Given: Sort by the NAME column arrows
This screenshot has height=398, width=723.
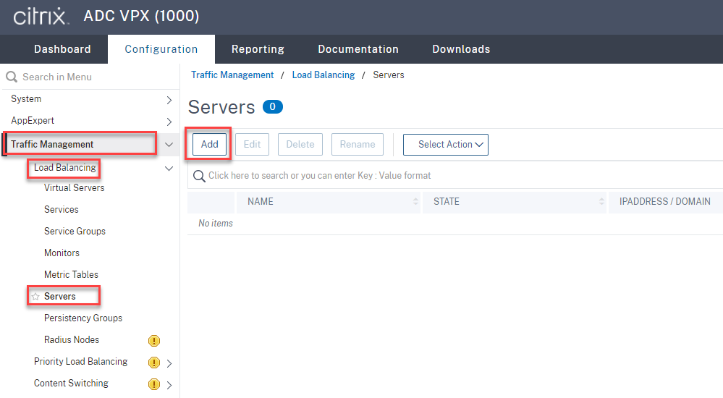Looking at the screenshot, I should (x=415, y=202).
